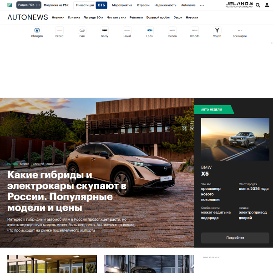Image resolution: width=273 pixels, height=273 pixels.
Task: Open Большой пробег tab
Action: 158,17
